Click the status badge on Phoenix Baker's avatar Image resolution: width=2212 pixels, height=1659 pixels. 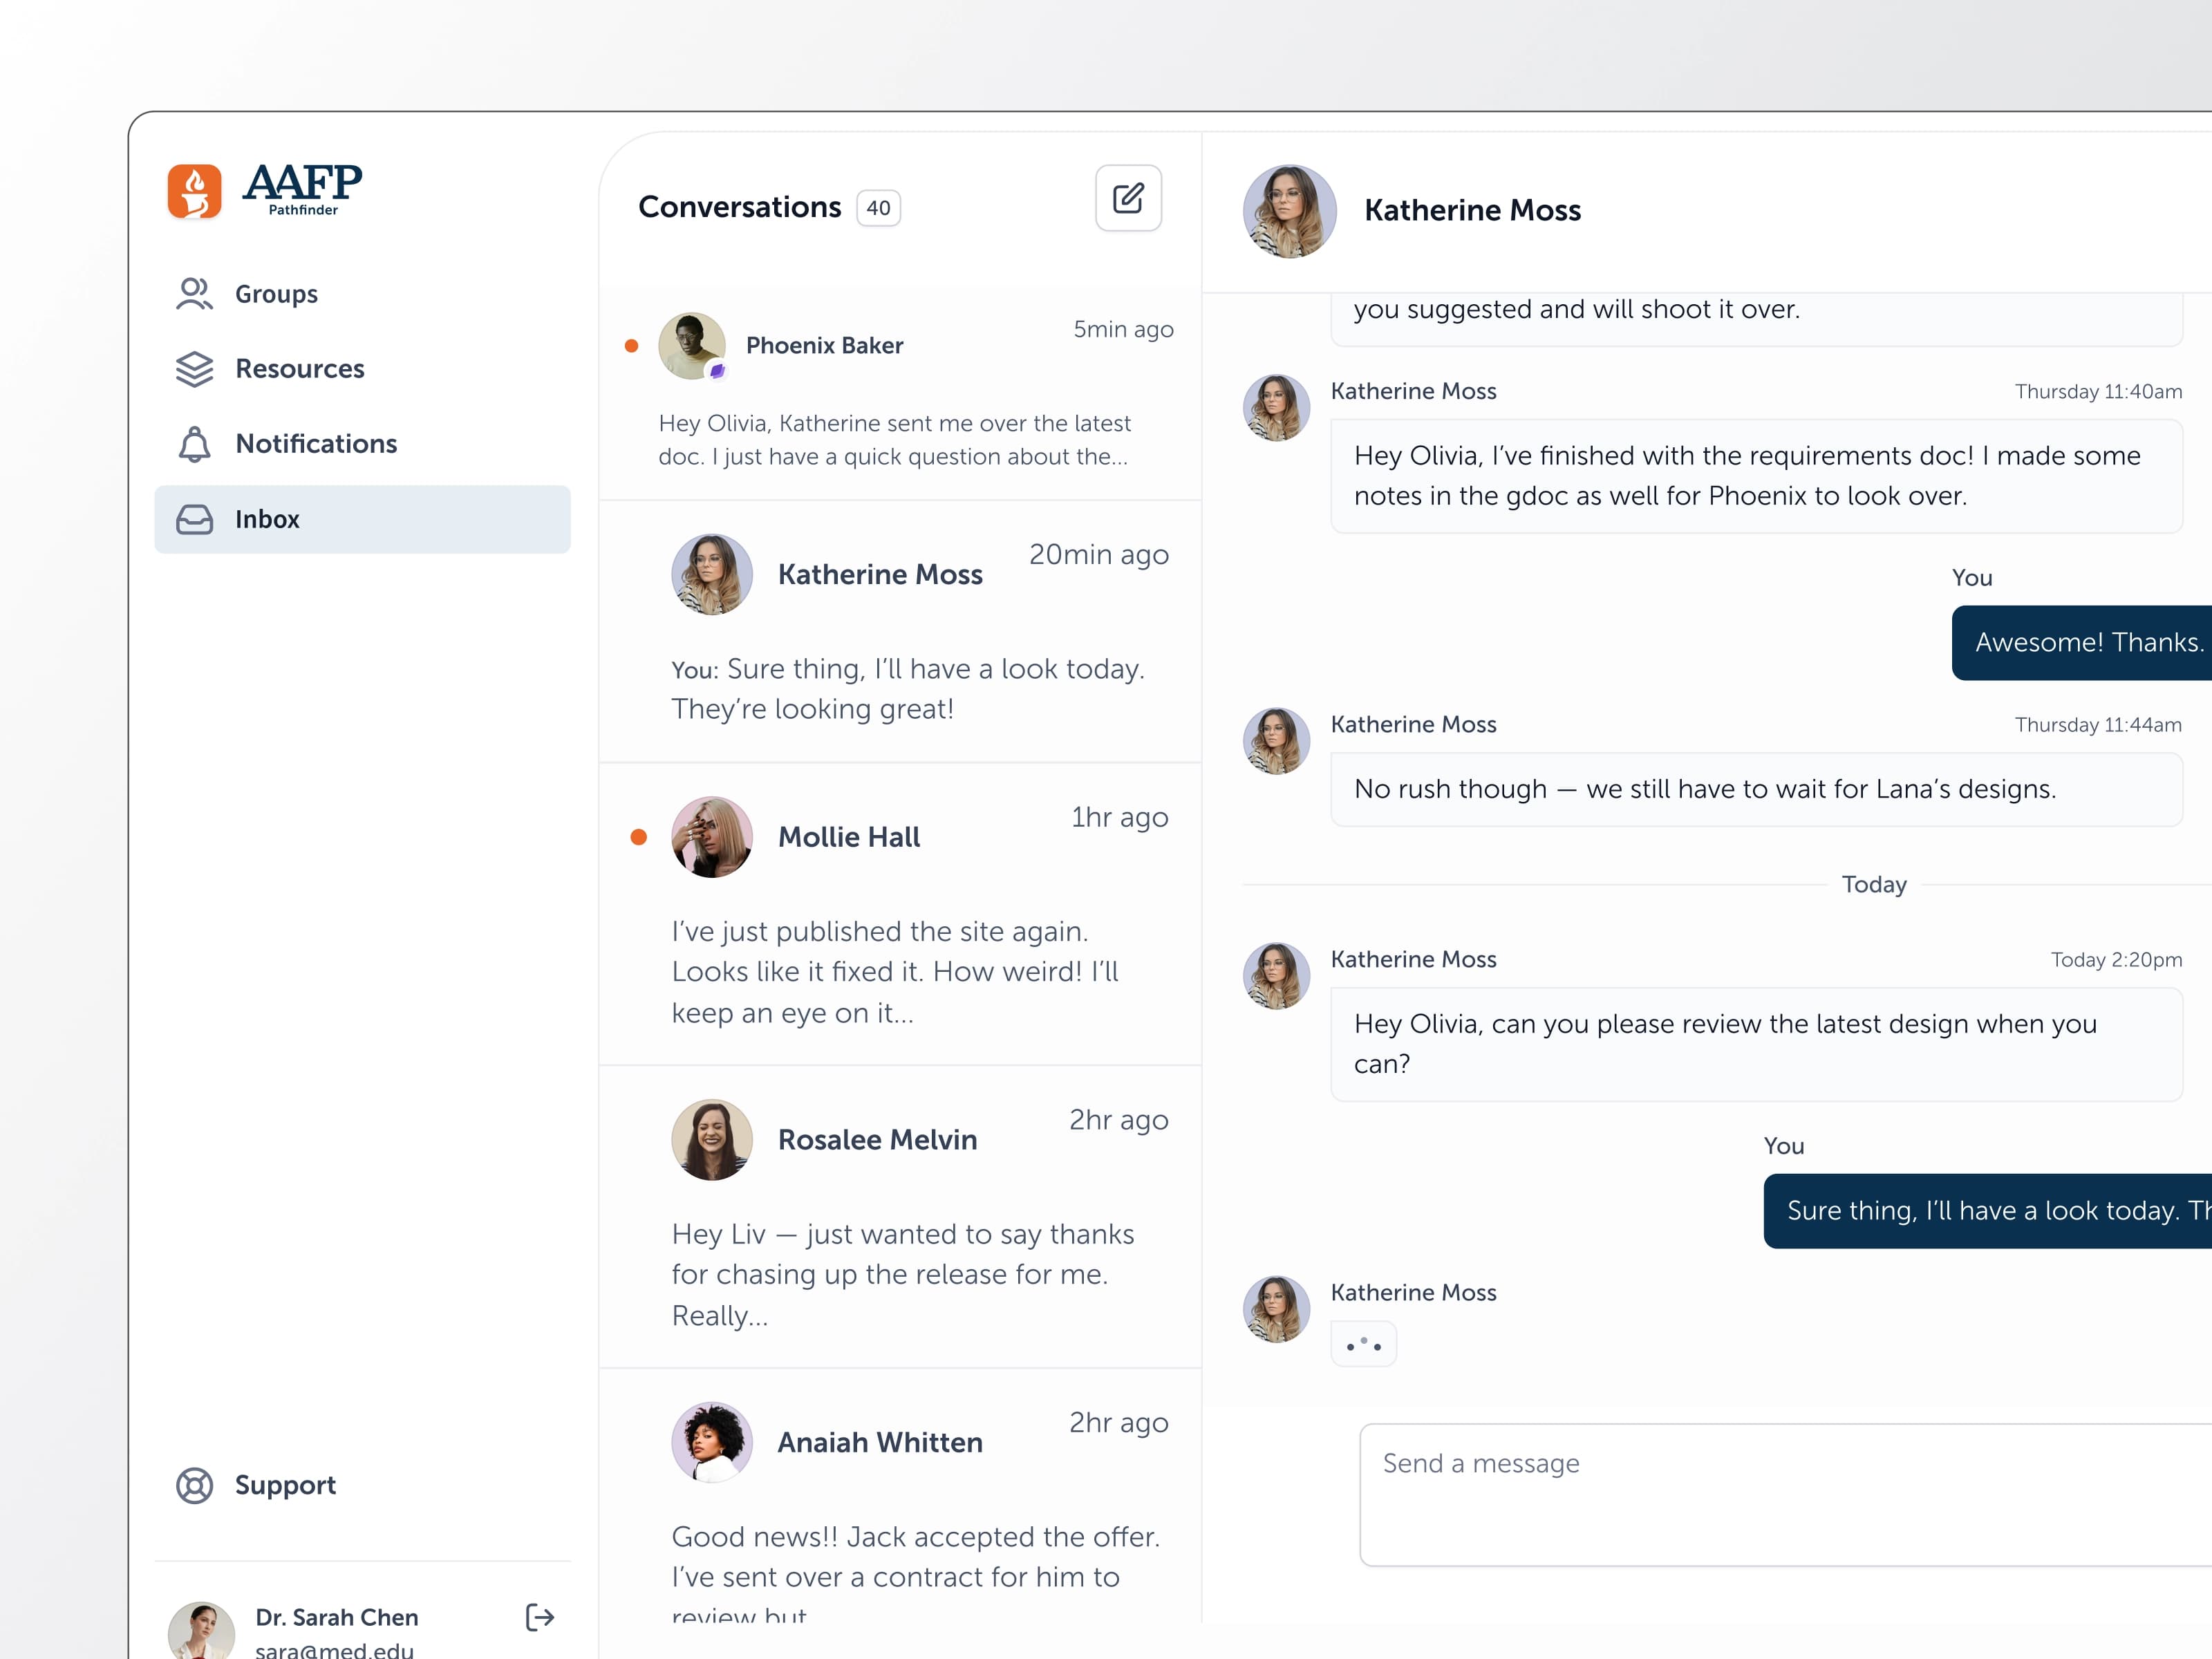click(x=717, y=371)
